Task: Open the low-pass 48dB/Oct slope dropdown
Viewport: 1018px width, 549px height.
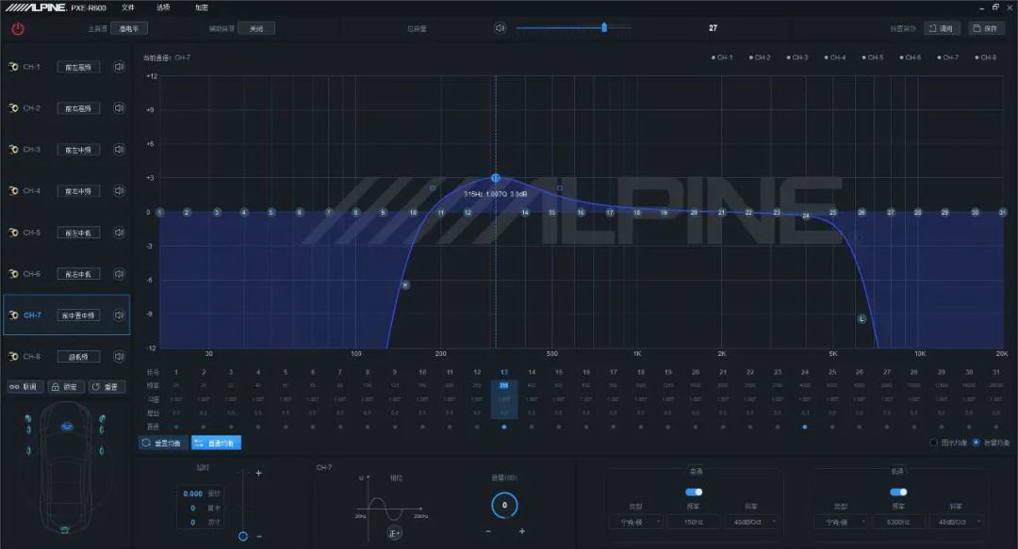Action: [956, 522]
